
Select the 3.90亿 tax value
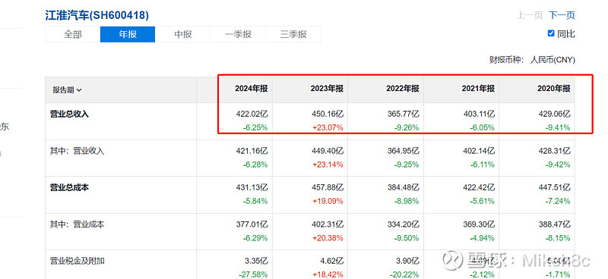tap(407, 262)
